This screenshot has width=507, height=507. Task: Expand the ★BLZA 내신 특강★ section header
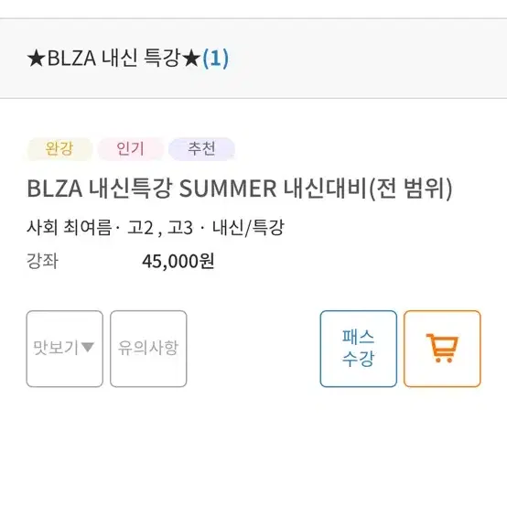click(x=253, y=59)
